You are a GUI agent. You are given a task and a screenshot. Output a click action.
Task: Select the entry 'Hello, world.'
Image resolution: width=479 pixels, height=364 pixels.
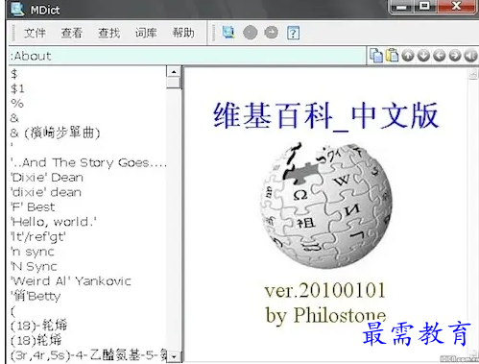[54, 222]
